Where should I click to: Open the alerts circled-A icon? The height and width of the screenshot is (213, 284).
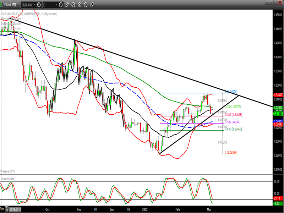pyautogui.click(x=86, y=5)
